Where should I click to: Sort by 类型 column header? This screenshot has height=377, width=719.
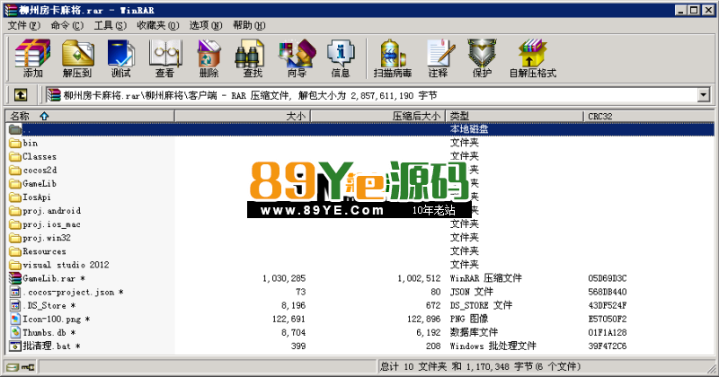click(x=514, y=116)
